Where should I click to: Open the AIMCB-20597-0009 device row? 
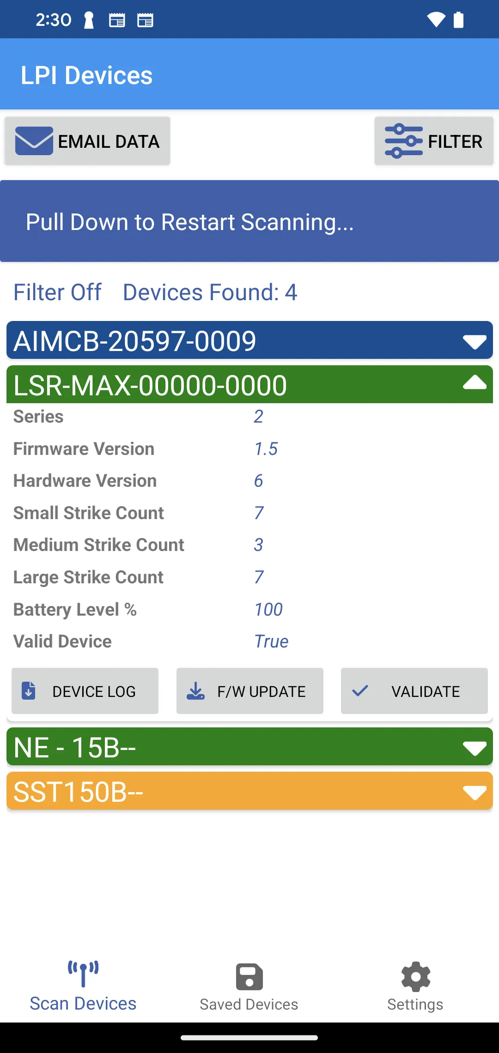[249, 340]
